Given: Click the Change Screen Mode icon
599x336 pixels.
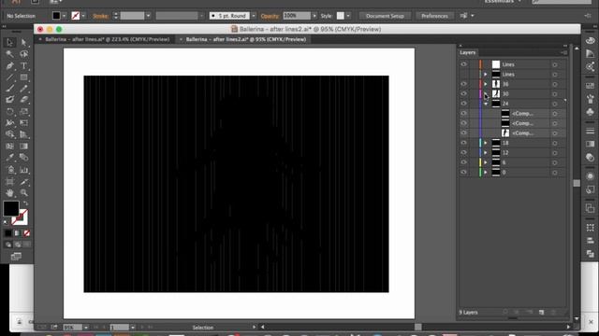Looking at the screenshot, I should (16, 257).
